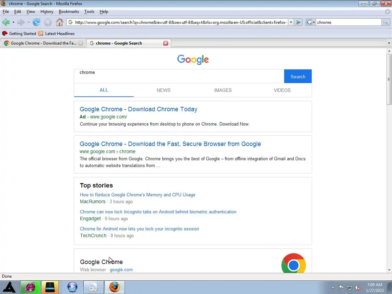The width and height of the screenshot is (392, 294).
Task: Open the File menu
Action: [x=6, y=12]
